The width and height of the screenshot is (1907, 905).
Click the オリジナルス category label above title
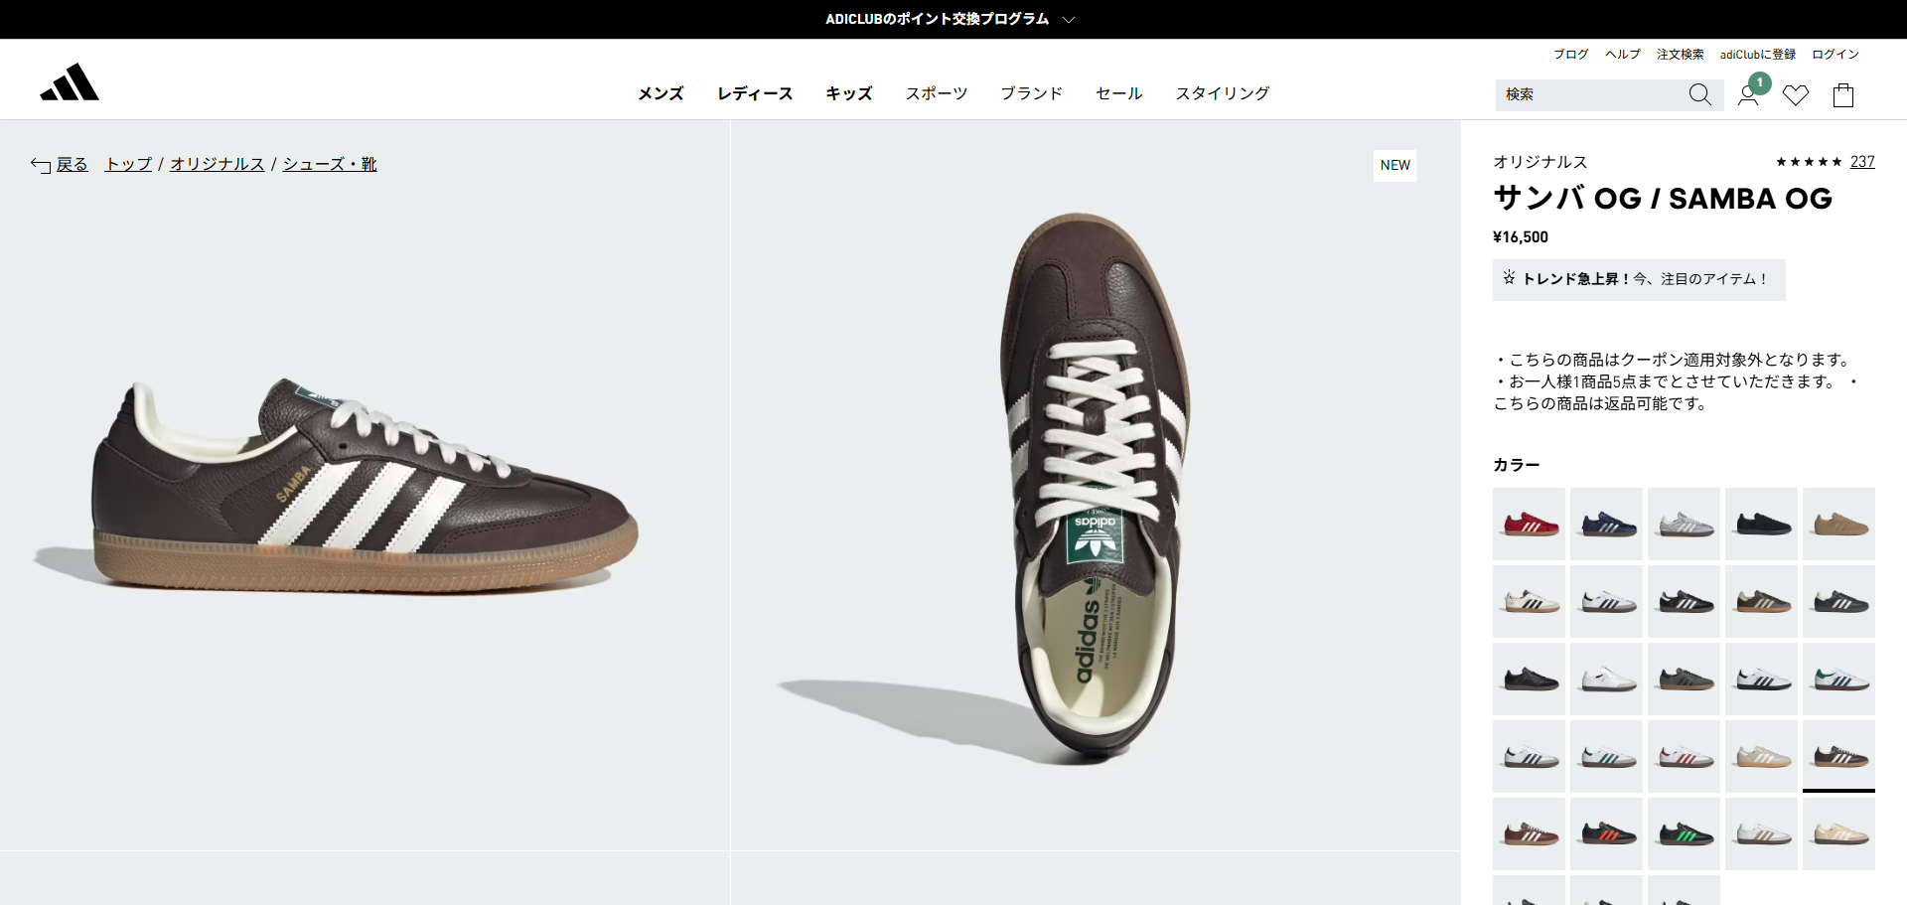click(1540, 162)
